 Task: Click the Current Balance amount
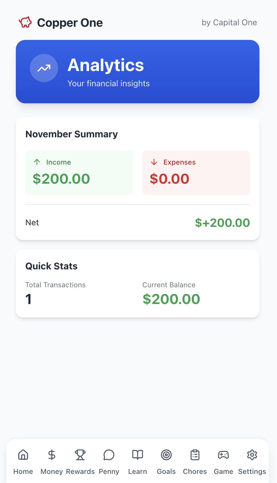[171, 299]
